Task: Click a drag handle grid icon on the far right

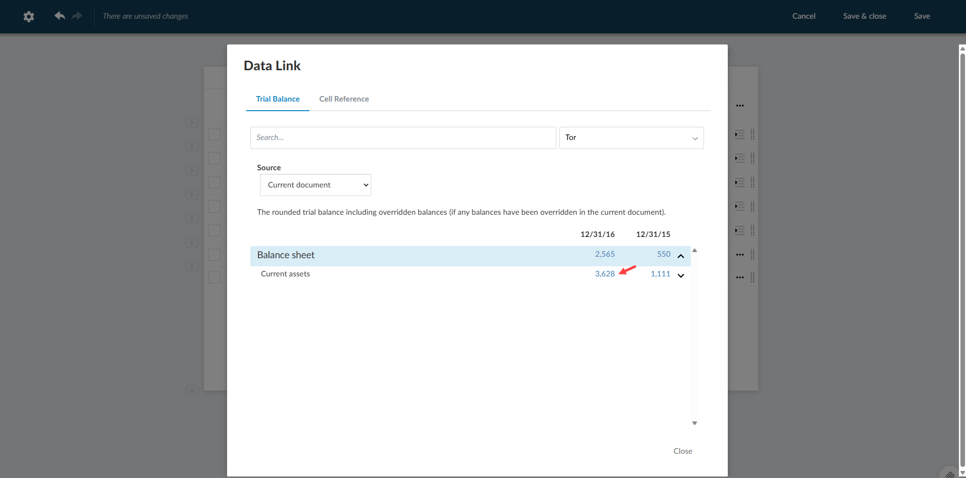Action: tap(752, 134)
